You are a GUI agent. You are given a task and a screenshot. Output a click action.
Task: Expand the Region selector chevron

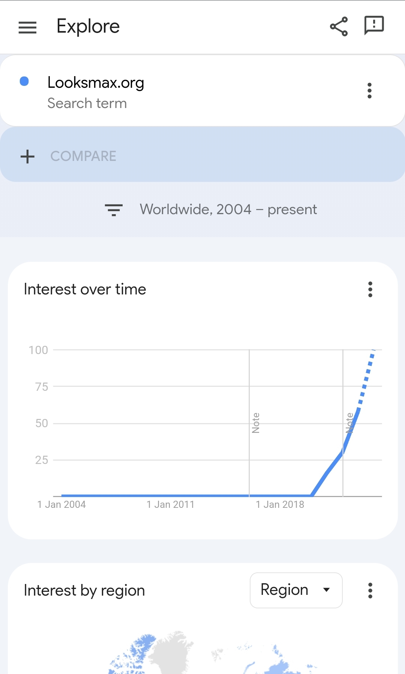click(327, 590)
